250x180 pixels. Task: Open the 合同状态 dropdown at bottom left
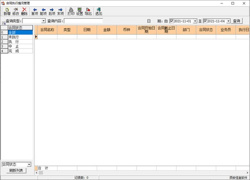(x=29, y=165)
